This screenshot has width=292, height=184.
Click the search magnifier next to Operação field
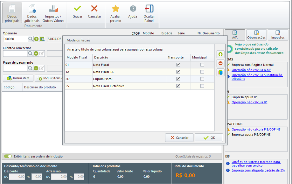pyautogui.click(x=30, y=39)
